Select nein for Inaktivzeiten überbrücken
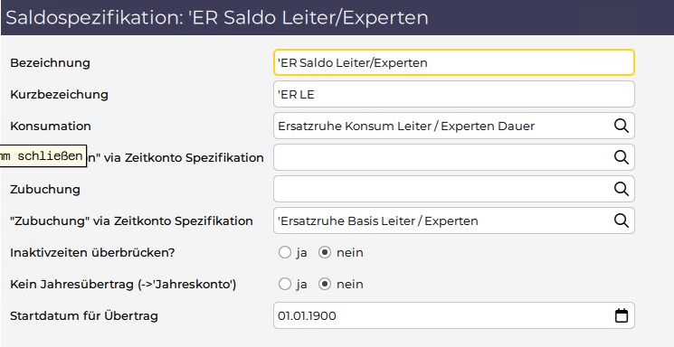674x347 pixels. point(325,252)
